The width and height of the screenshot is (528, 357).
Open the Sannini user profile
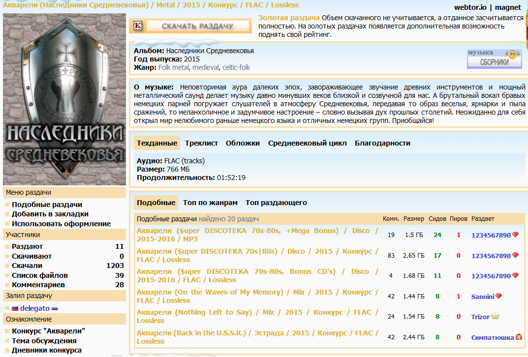(x=483, y=297)
